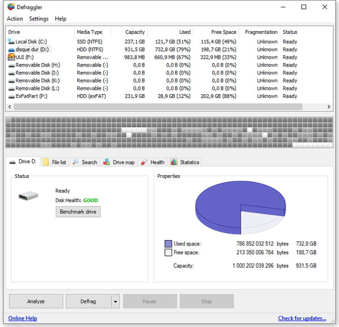Click the '202,9 GB (88%)' free space cell
This screenshot has width=339, height=327.
(x=218, y=96)
